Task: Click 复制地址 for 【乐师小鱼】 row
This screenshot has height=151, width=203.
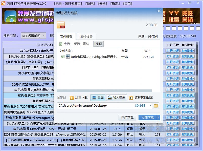Action: coord(188,56)
